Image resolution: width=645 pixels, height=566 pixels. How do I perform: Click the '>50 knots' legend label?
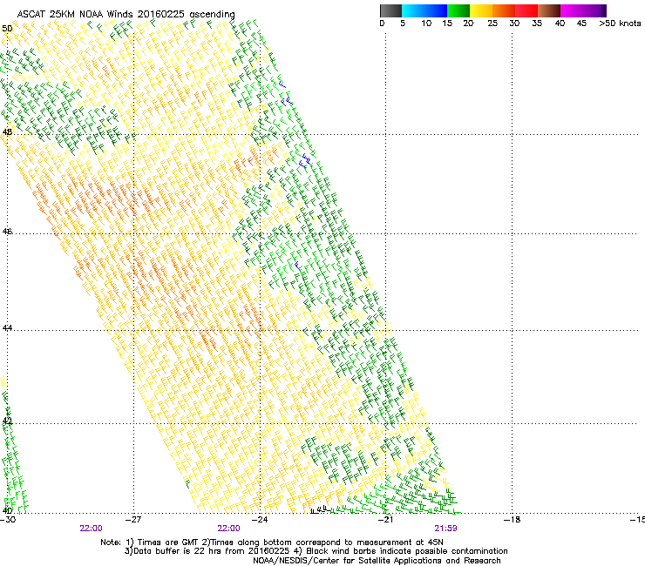[x=620, y=24]
